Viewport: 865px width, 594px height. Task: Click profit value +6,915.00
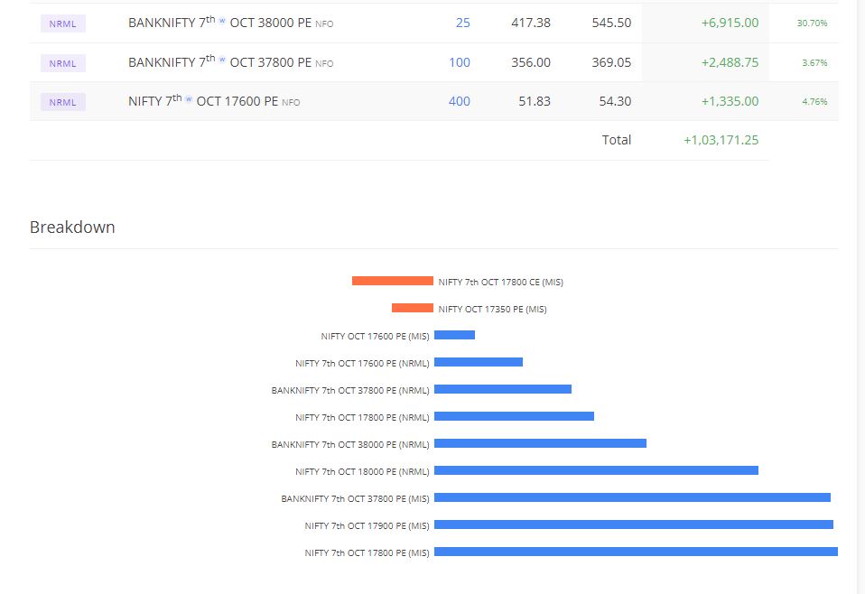[730, 23]
